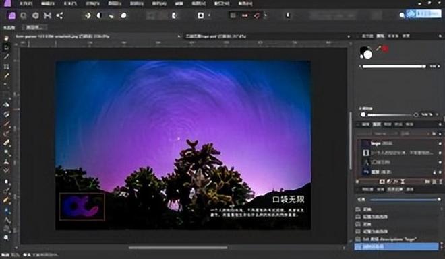Toggle the noise circle beside opacity slider
Image resolution: width=445 pixels, height=259 pixels.
point(416,114)
